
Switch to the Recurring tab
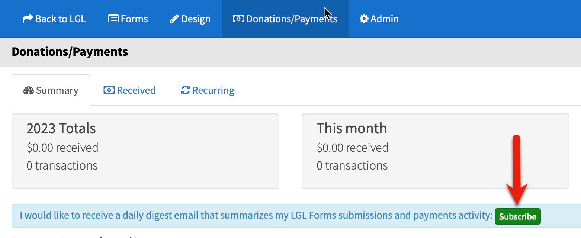pos(208,90)
